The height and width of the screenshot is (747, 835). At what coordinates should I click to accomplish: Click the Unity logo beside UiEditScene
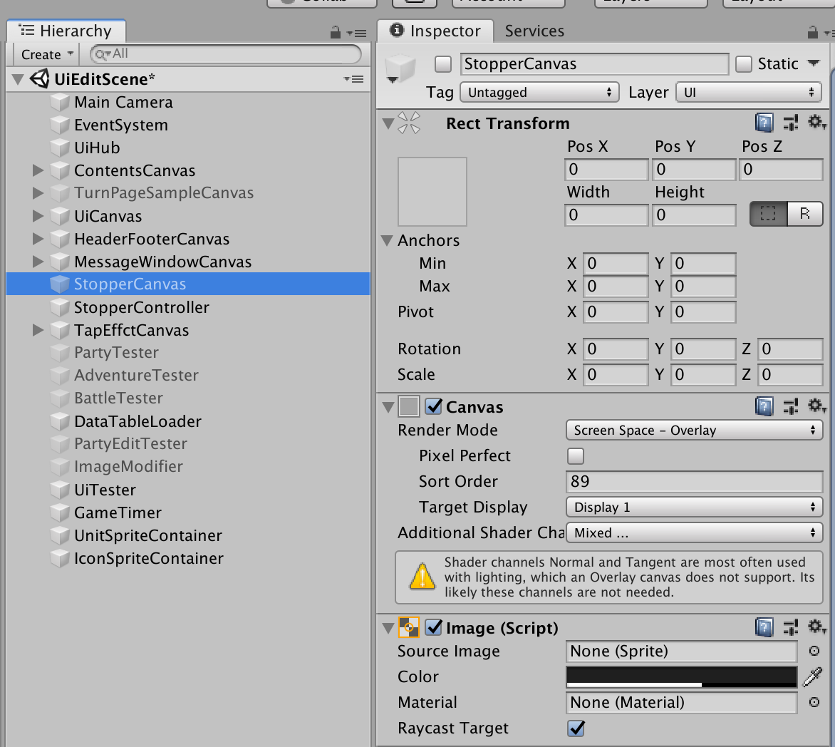pos(39,79)
